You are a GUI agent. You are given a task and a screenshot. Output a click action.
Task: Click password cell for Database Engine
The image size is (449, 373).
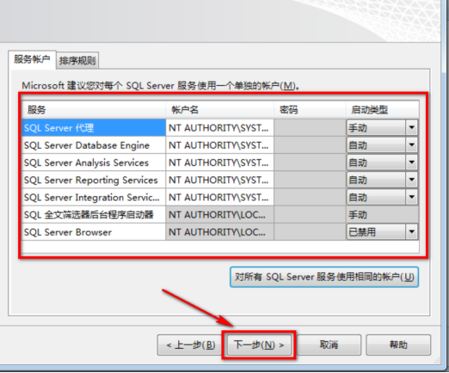click(x=310, y=145)
